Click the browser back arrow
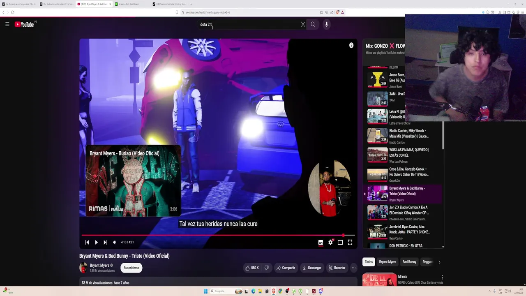The width and height of the screenshot is (526, 296). click(3, 12)
